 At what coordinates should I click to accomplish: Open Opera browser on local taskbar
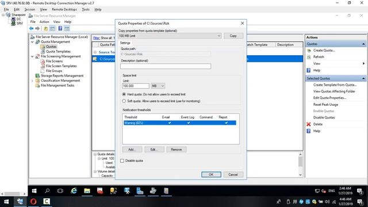33,202
